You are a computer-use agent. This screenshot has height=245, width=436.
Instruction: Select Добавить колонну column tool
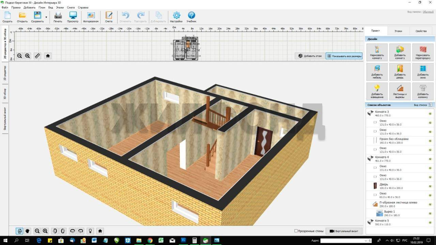[423, 91]
